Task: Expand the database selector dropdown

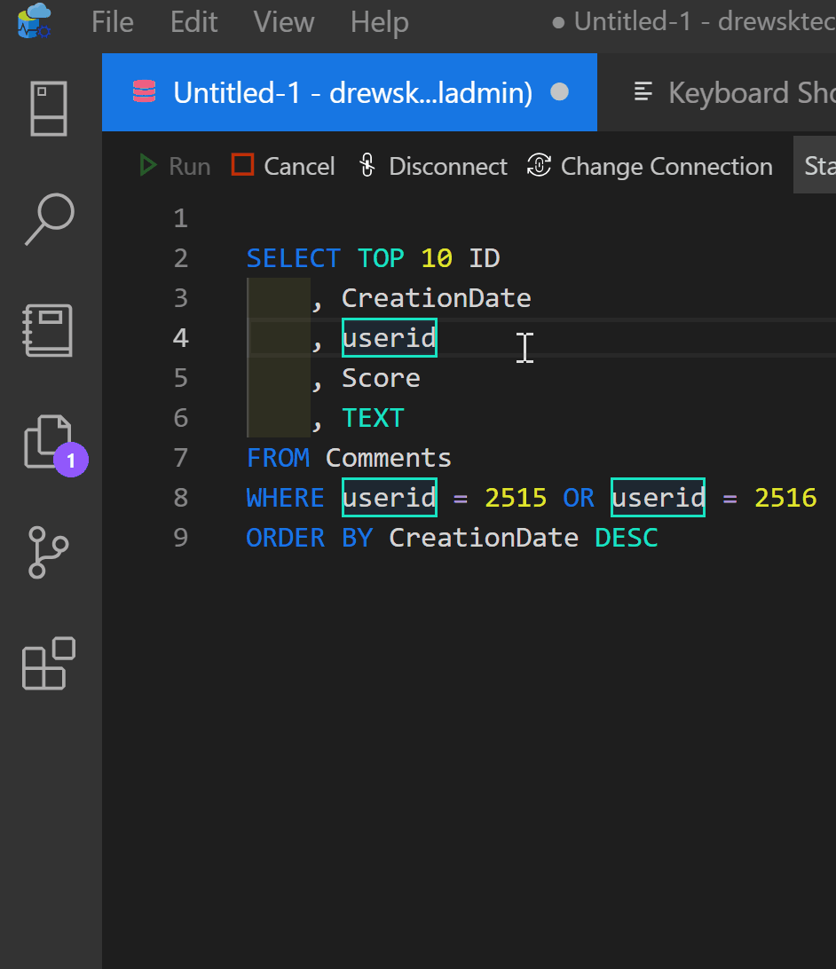Action: tap(815, 166)
